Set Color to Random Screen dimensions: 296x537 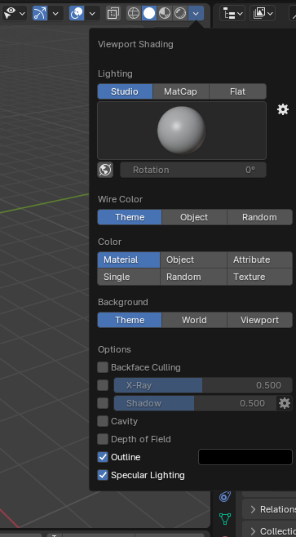(x=194, y=277)
